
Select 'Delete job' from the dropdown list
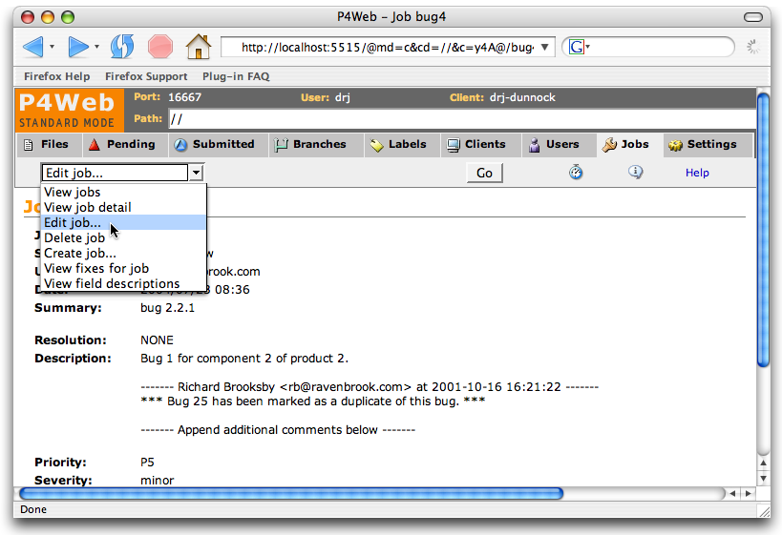click(x=74, y=237)
